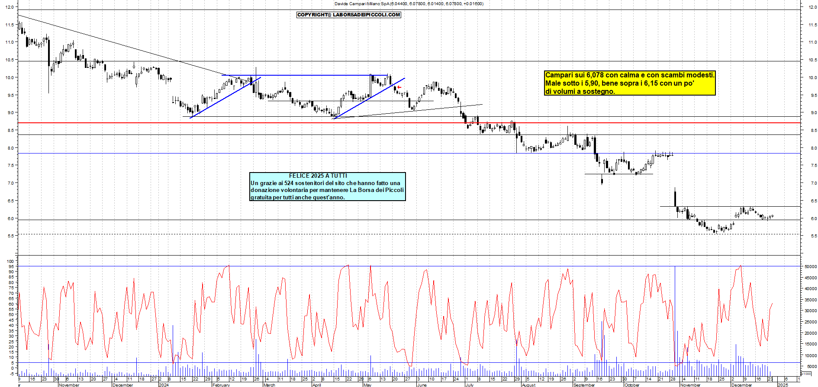Viewport: 818px width, 387px height.
Task: Click the 5000 volume axis value
Action: click(x=811, y=366)
